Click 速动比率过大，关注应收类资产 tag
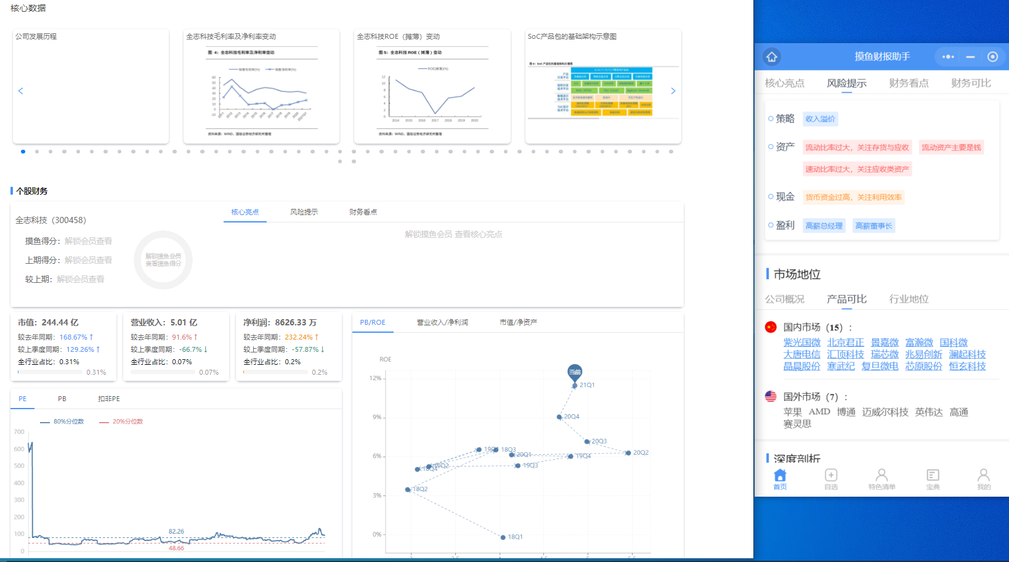Screen dimensions: 1009x562 pos(857,169)
